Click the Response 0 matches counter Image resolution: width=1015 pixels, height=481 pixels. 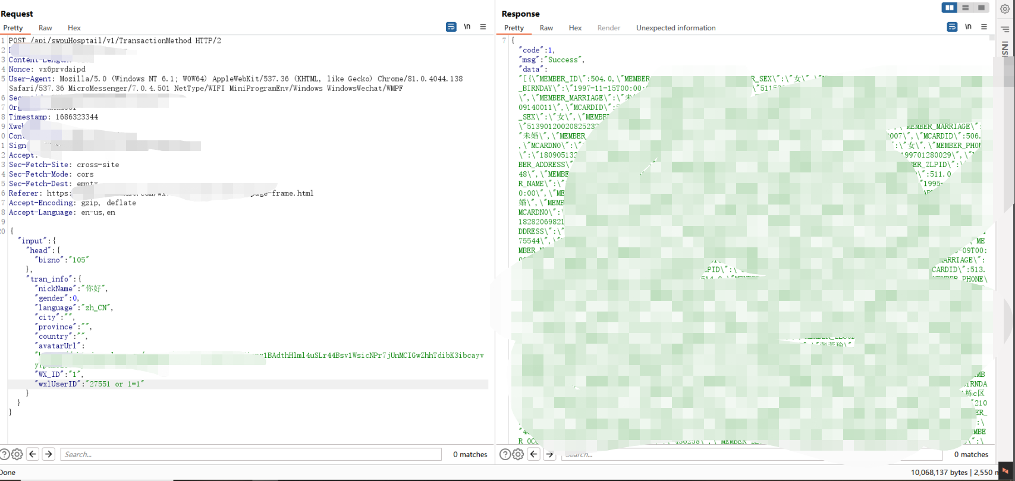coord(971,454)
